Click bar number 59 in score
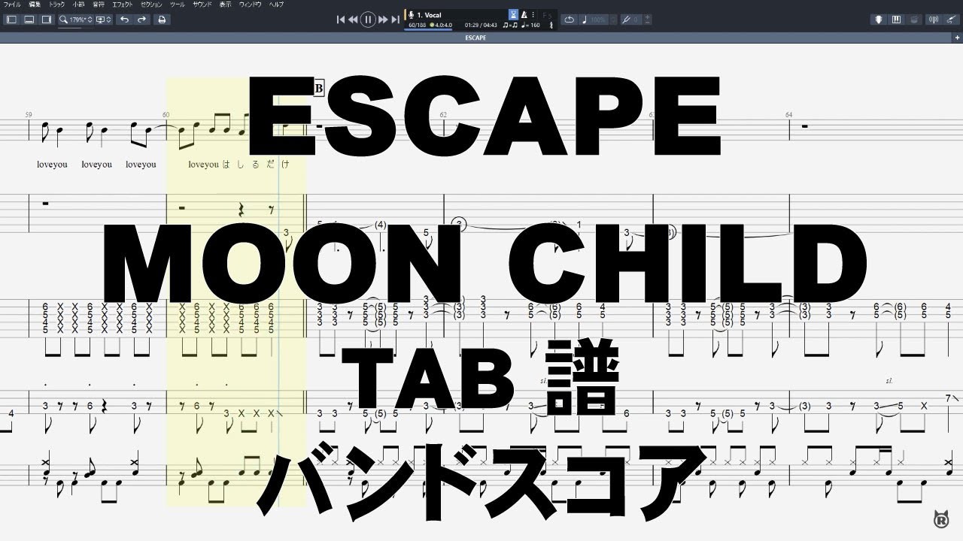The image size is (963, 541). [x=29, y=114]
